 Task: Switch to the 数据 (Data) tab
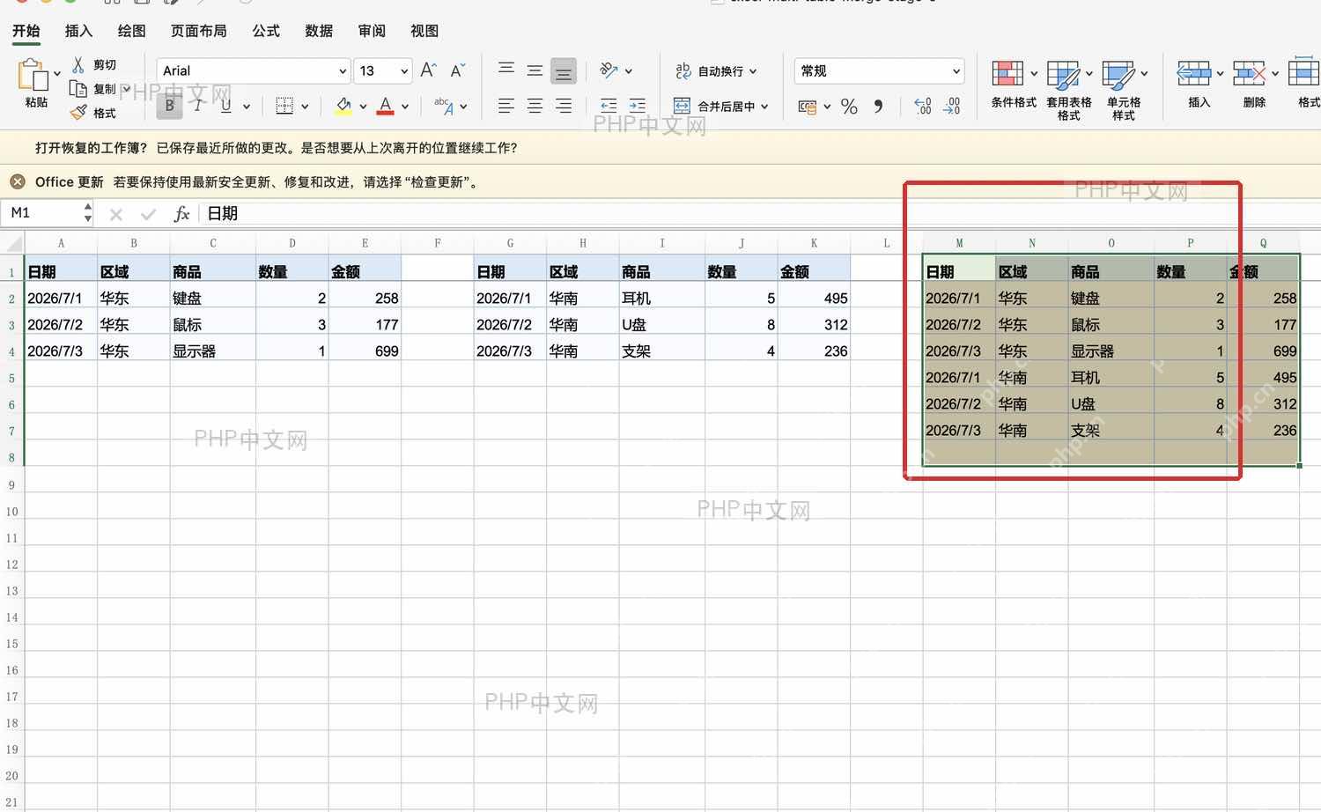pos(319,31)
